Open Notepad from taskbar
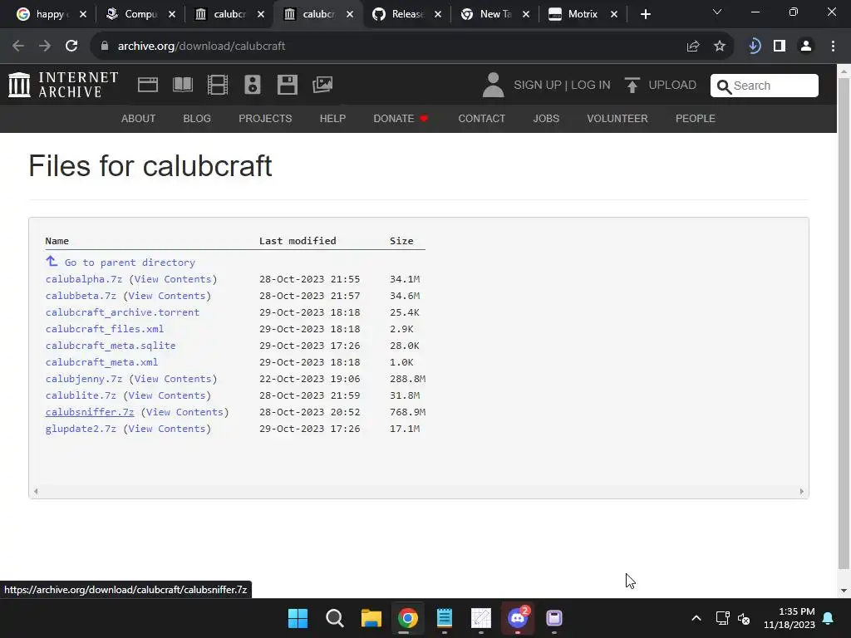 click(x=445, y=618)
